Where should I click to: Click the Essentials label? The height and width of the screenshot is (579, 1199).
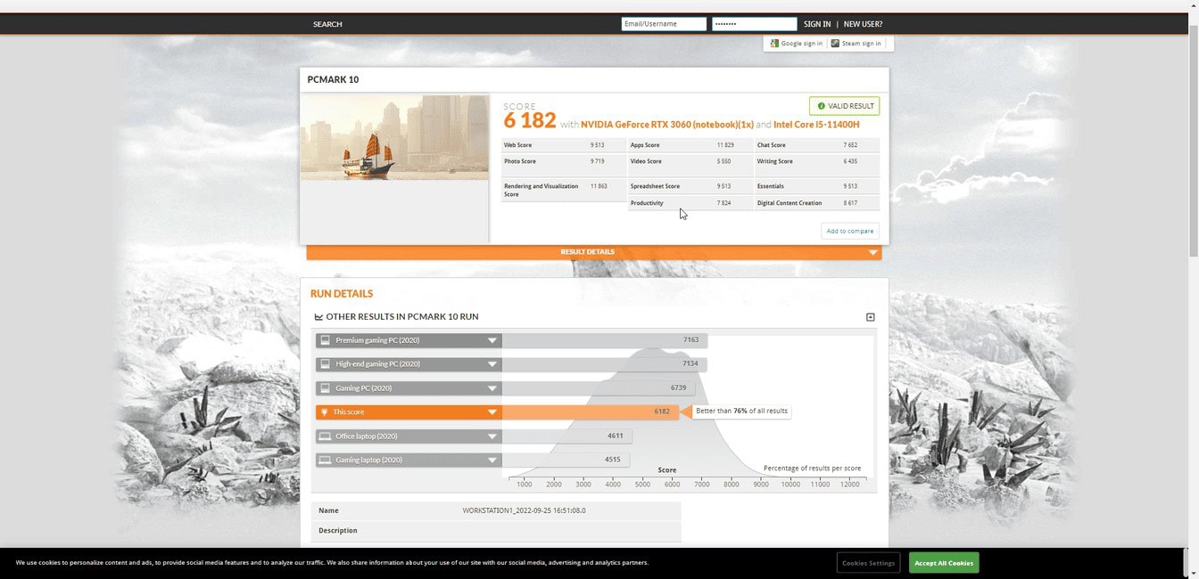pyautogui.click(x=771, y=186)
